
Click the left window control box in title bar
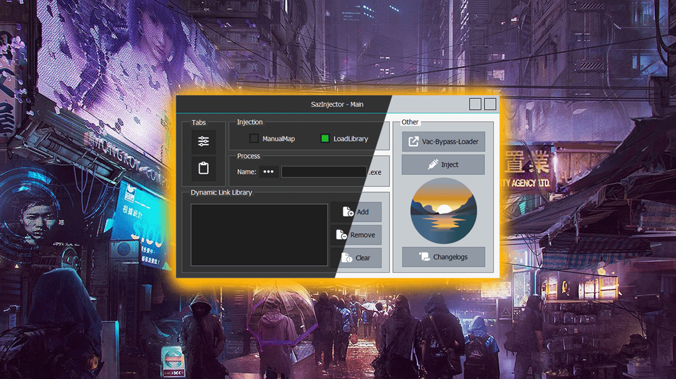[475, 104]
